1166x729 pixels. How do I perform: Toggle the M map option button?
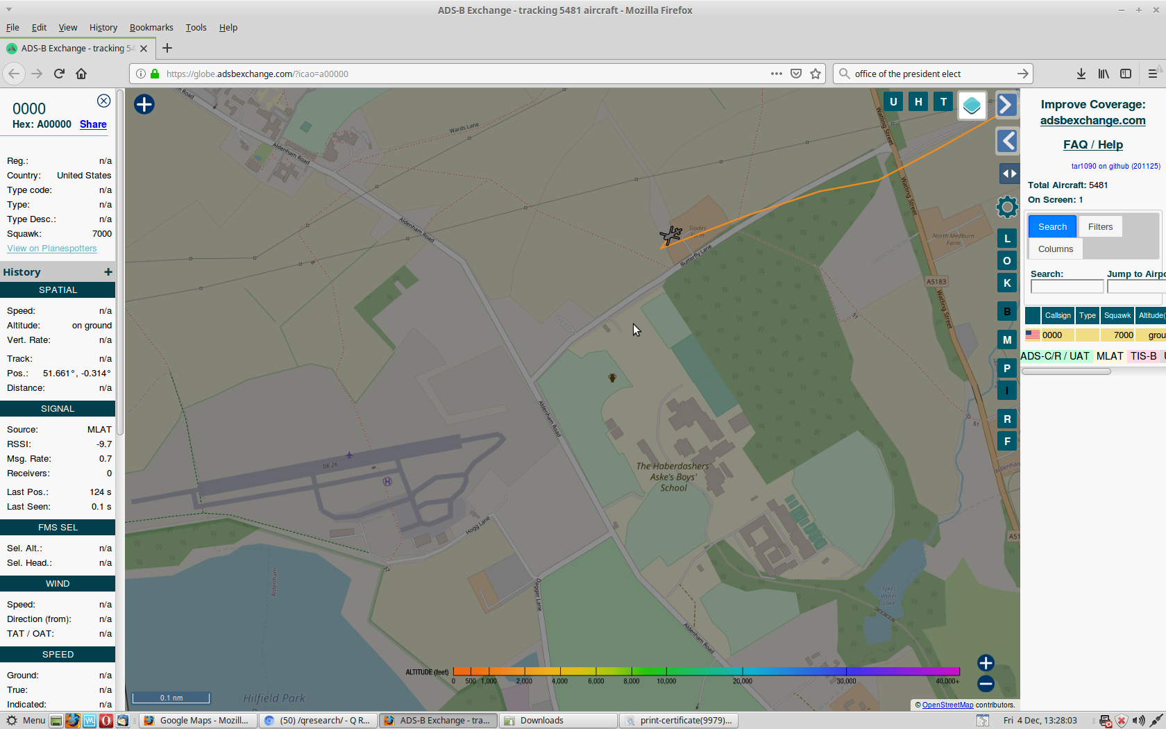coord(1007,340)
